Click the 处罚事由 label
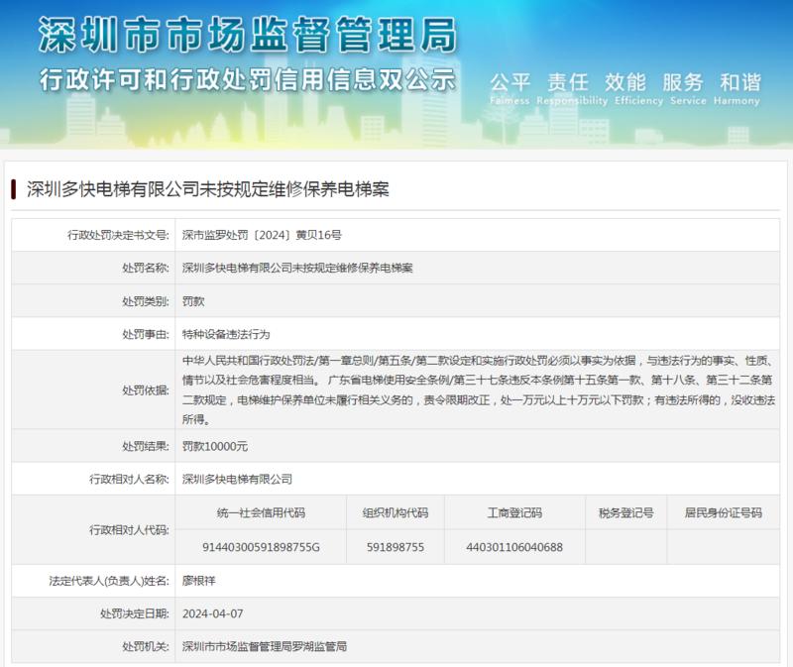 [146, 334]
